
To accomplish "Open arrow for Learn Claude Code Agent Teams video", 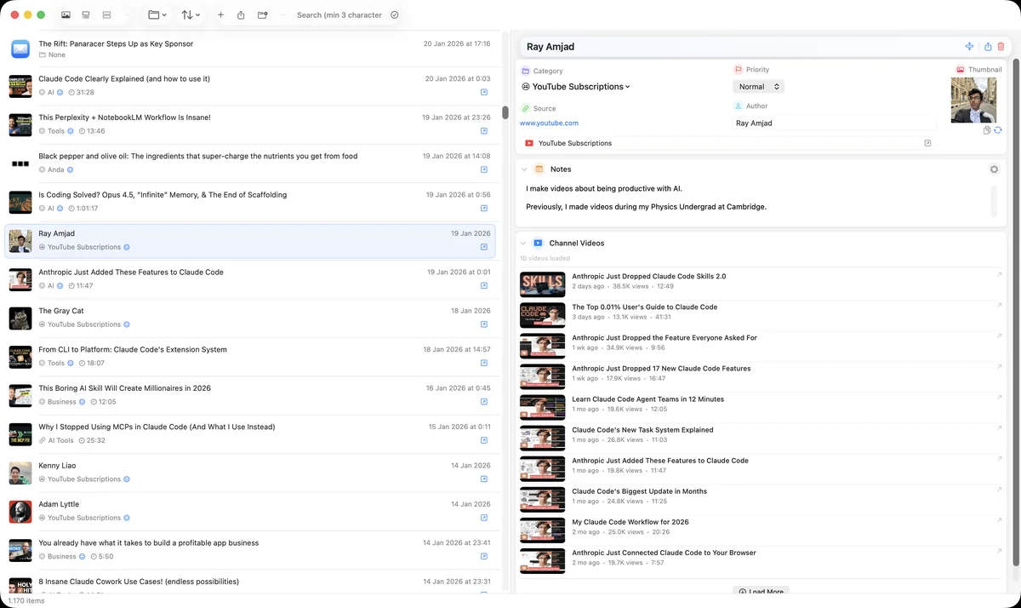I will coord(1000,397).
